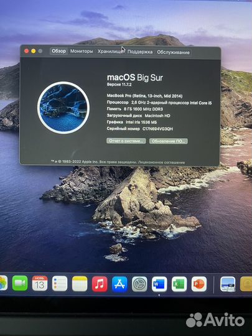
Task: Open System Preferences from the Dock
Action: pos(139,284)
